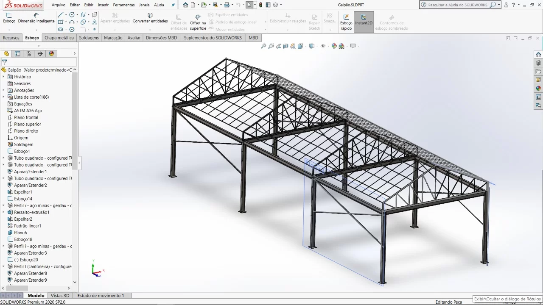Open the Edit appearance color ball

pos(334,46)
